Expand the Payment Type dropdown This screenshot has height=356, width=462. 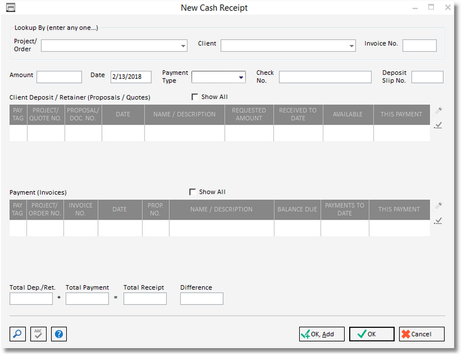pyautogui.click(x=241, y=77)
